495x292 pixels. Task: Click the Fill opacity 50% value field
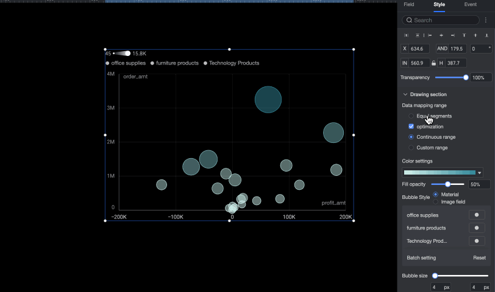tap(480, 184)
